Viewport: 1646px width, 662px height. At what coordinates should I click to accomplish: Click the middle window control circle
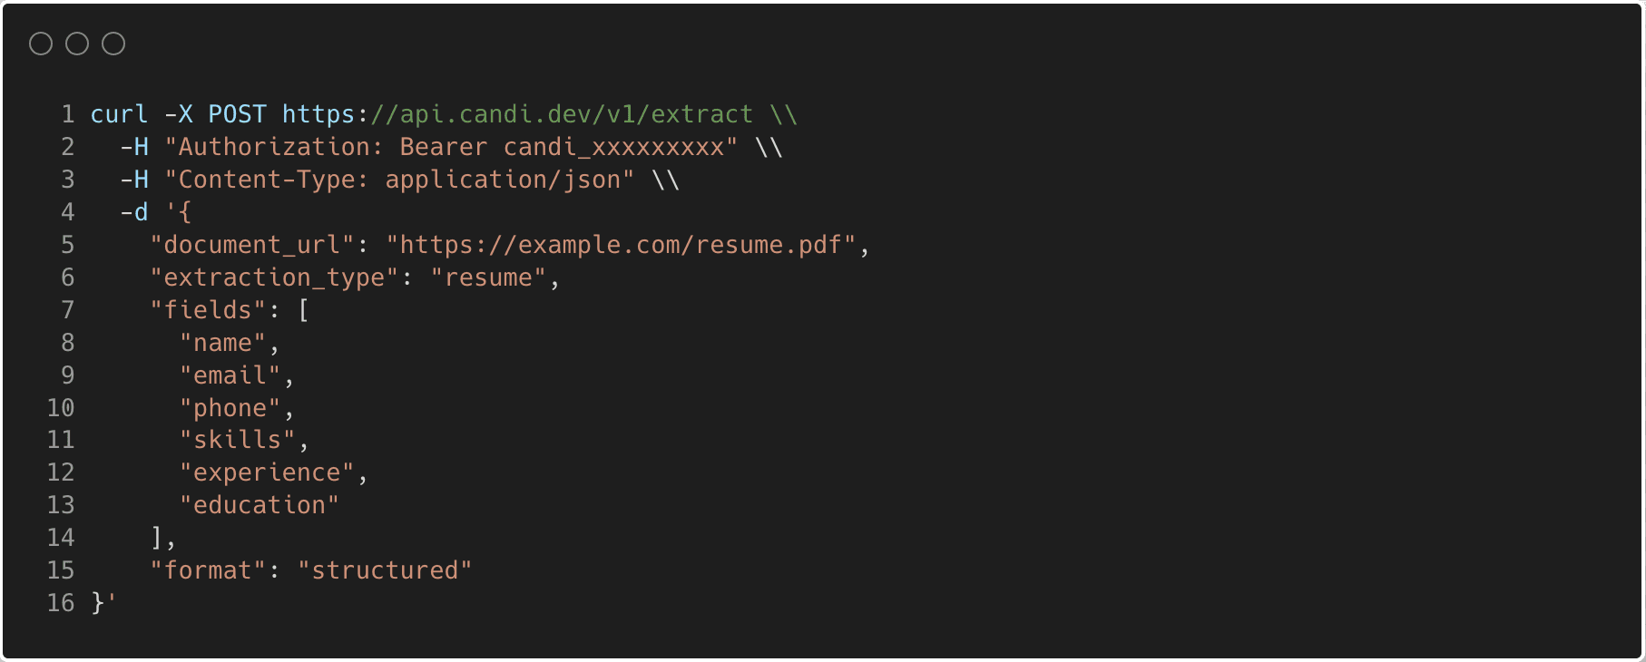pos(77,44)
